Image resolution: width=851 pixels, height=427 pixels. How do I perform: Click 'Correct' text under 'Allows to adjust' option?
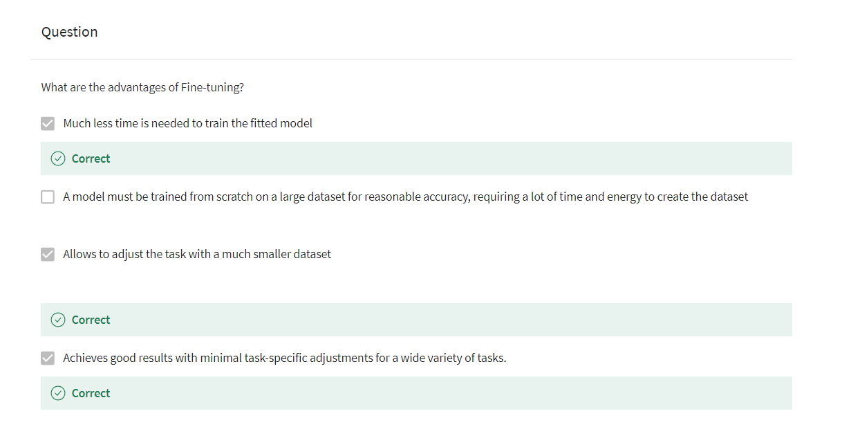click(91, 320)
